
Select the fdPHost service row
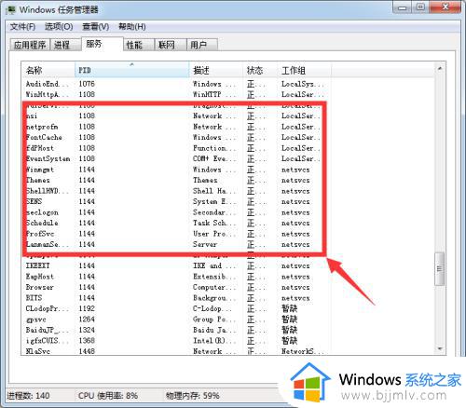pos(175,148)
